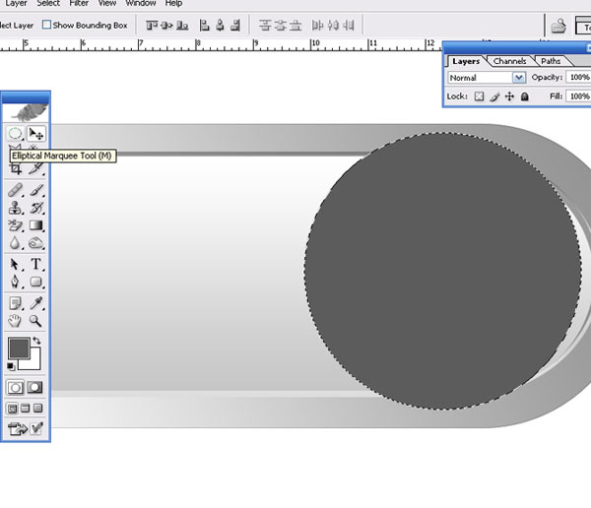Switch to Standard Screen Mode
The image size is (591, 508).
click(x=13, y=409)
